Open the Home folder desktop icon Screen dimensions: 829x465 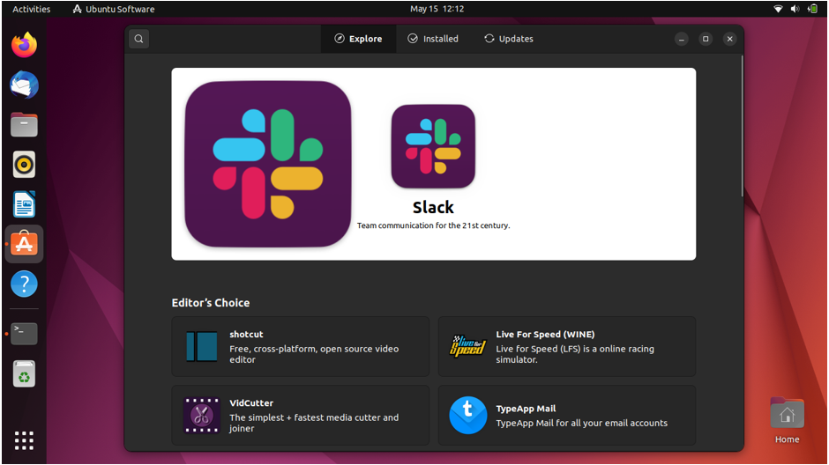click(787, 421)
